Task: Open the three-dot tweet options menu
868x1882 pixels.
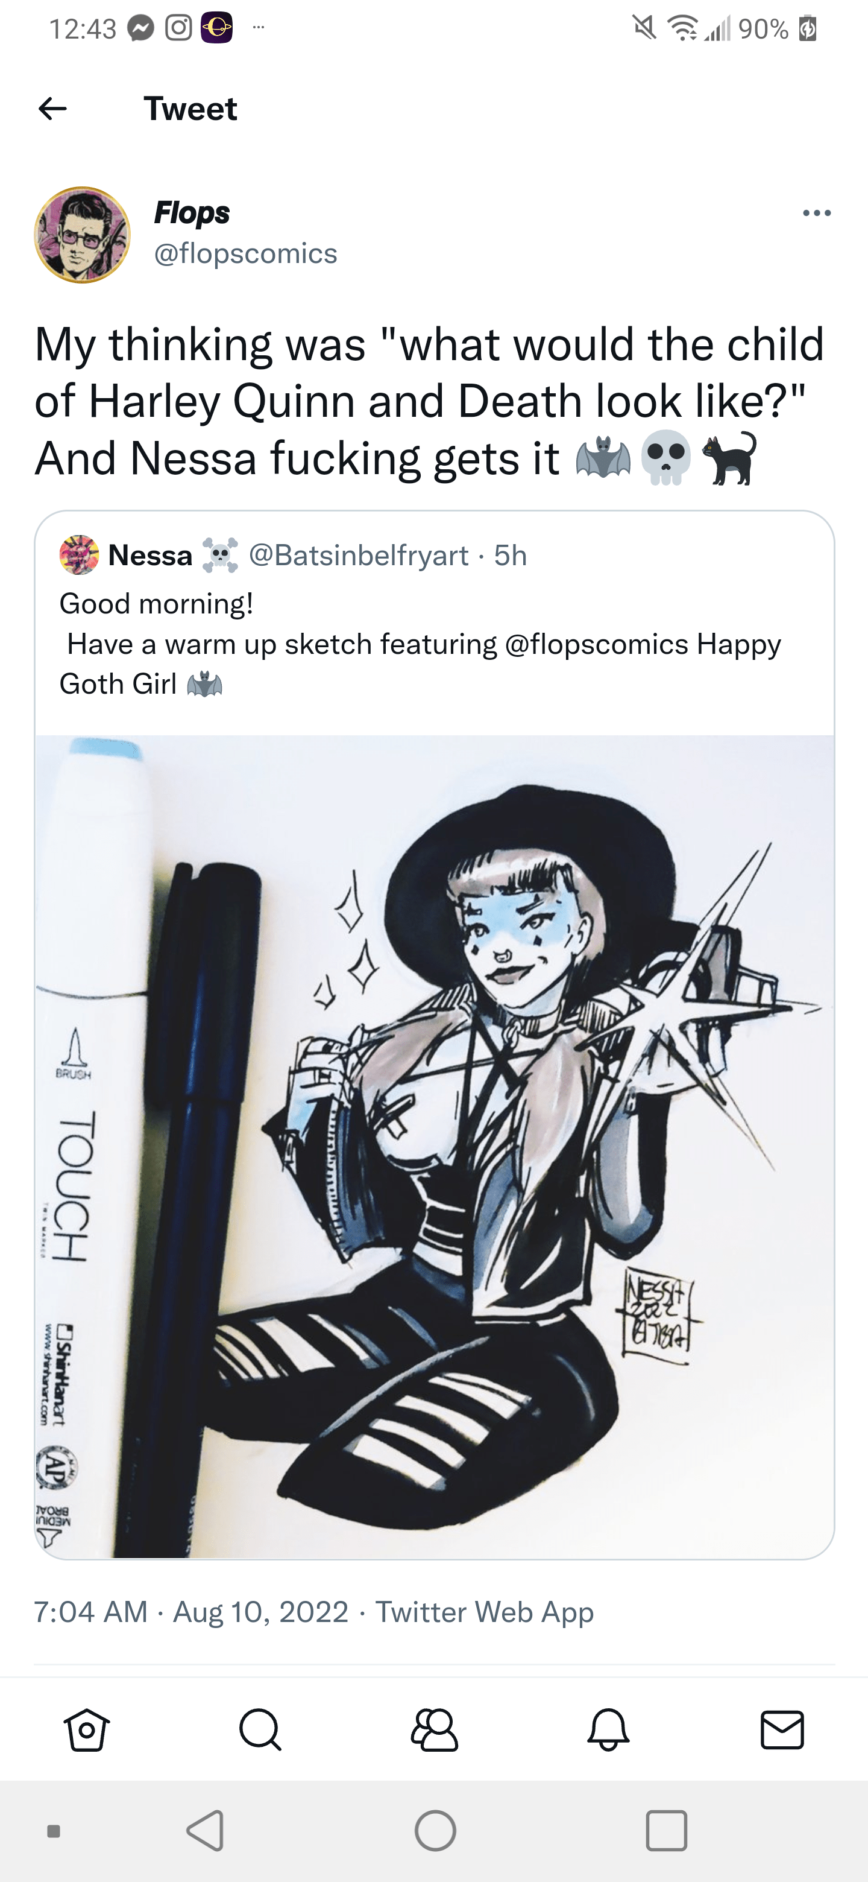Action: [816, 214]
